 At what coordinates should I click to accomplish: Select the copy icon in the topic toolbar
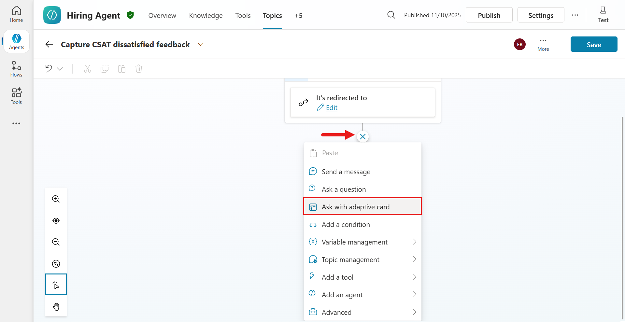point(105,68)
